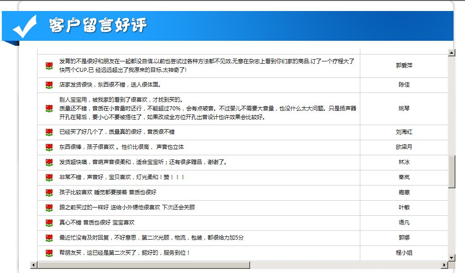This screenshot has width=465, height=273.
Task: Click the flower icon beside 程小姐's review
Action: tap(49, 253)
